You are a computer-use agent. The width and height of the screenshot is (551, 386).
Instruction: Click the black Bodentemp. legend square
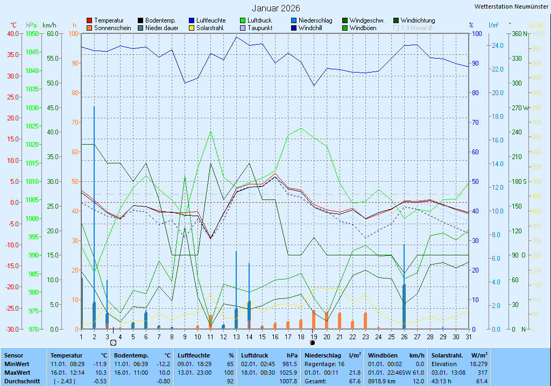click(x=140, y=20)
